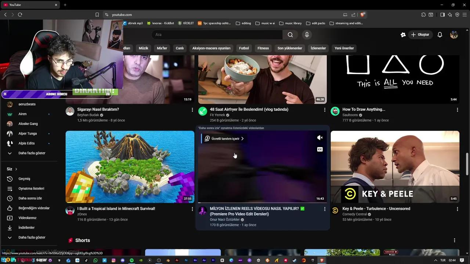Open Aloske Gang channel subscription
470x264 pixels.
tap(29, 124)
